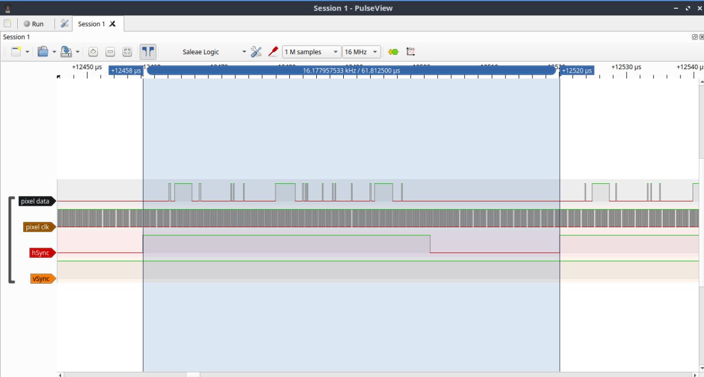Click the open file folder icon
This screenshot has height=377, width=704.
coord(43,52)
